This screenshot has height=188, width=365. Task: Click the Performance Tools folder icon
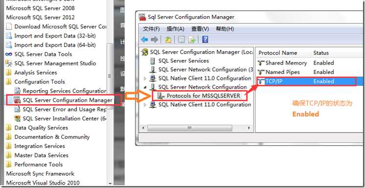(9, 164)
